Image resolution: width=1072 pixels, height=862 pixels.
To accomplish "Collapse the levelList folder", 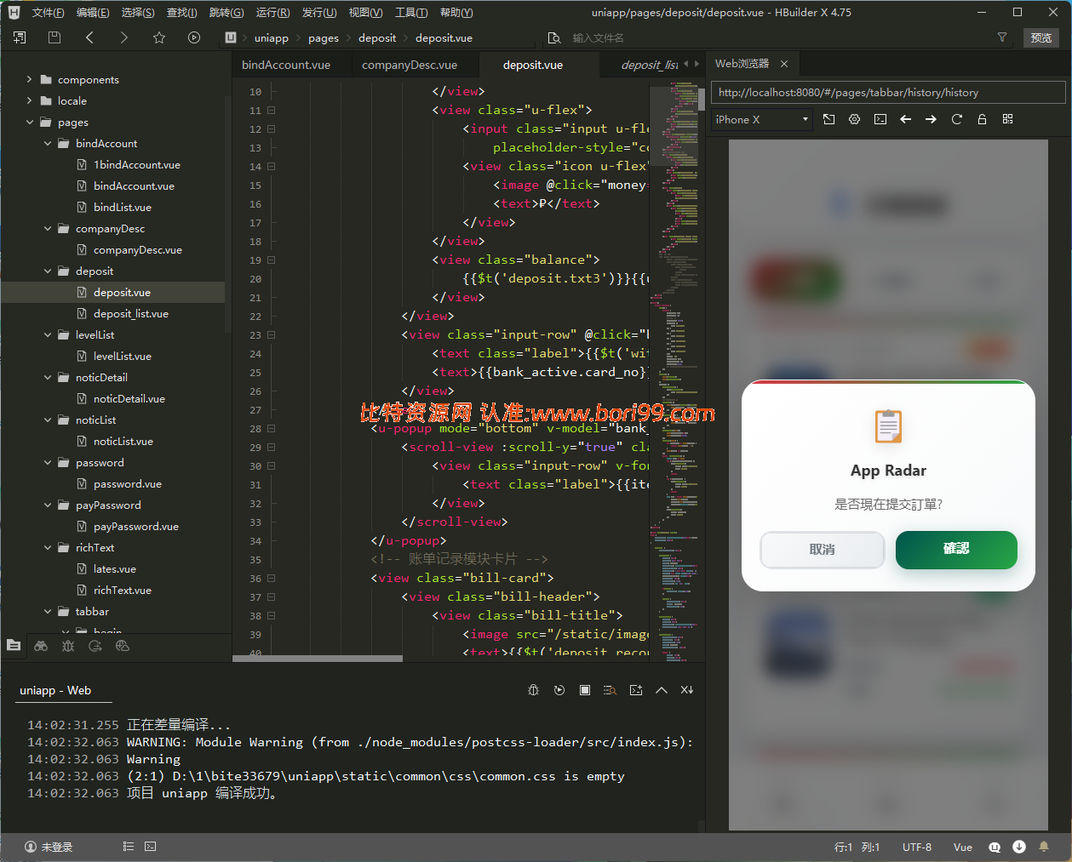I will (x=48, y=334).
